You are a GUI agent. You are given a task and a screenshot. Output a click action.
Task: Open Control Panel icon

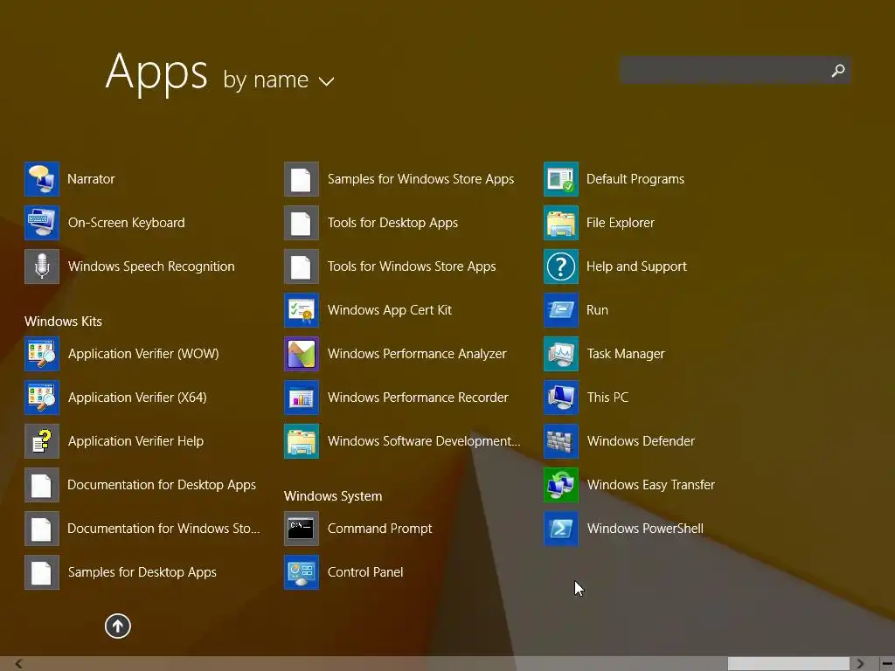point(302,572)
